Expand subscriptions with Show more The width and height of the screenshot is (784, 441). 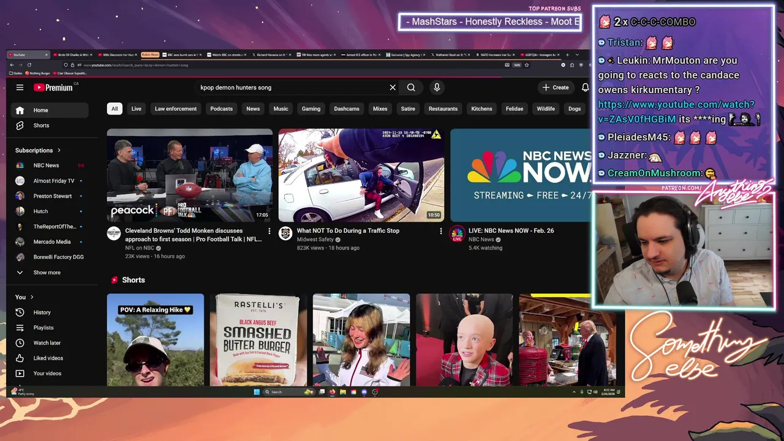pos(50,273)
